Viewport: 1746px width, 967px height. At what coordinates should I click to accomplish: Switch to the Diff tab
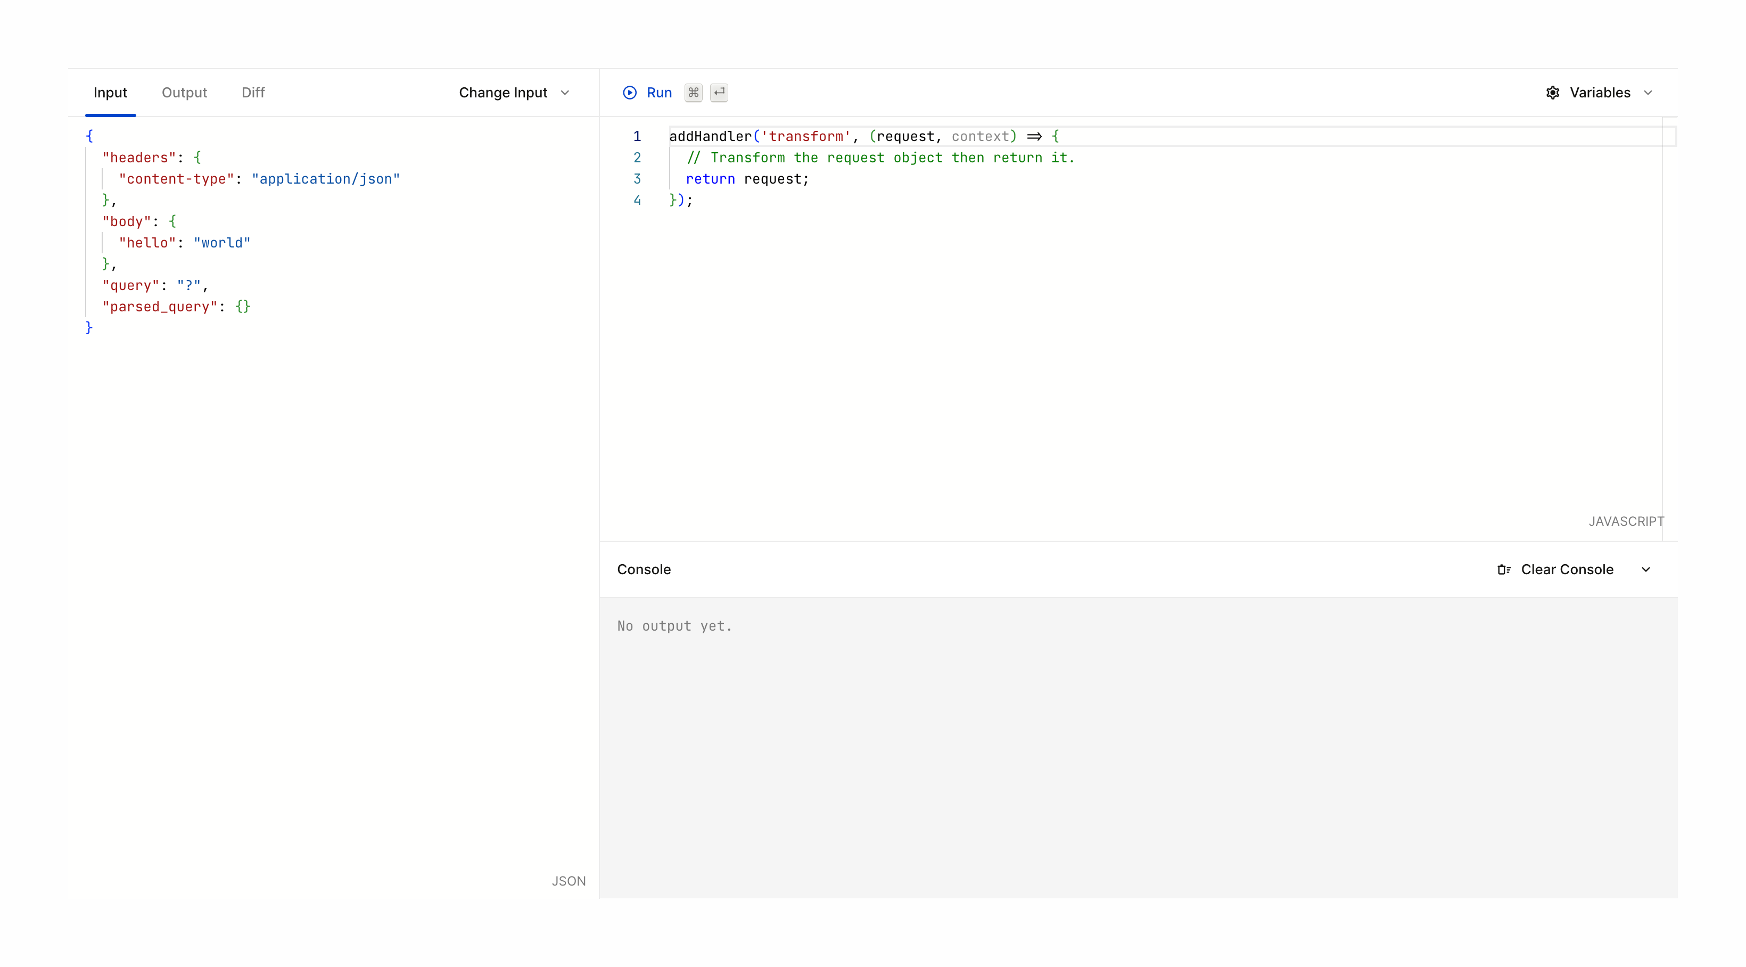(253, 93)
